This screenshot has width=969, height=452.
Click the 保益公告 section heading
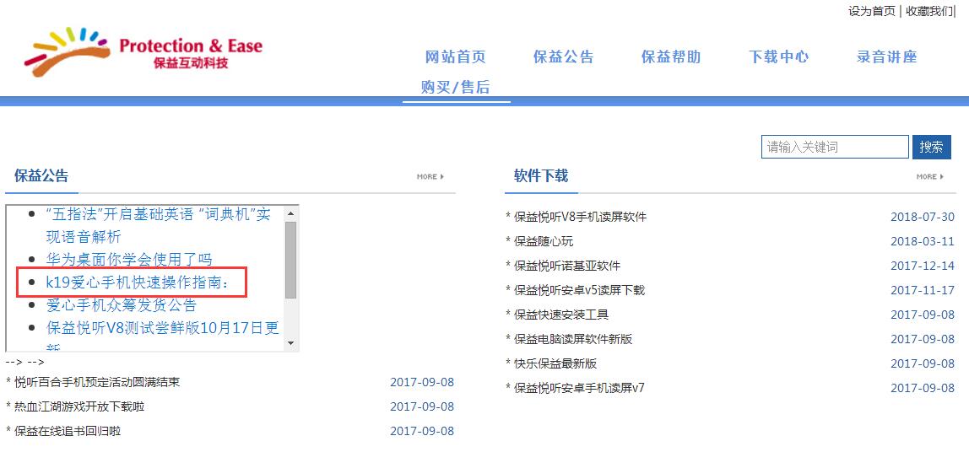click(x=41, y=176)
